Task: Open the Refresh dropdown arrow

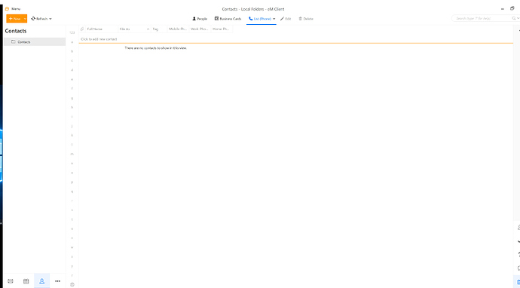Action: pos(50,19)
